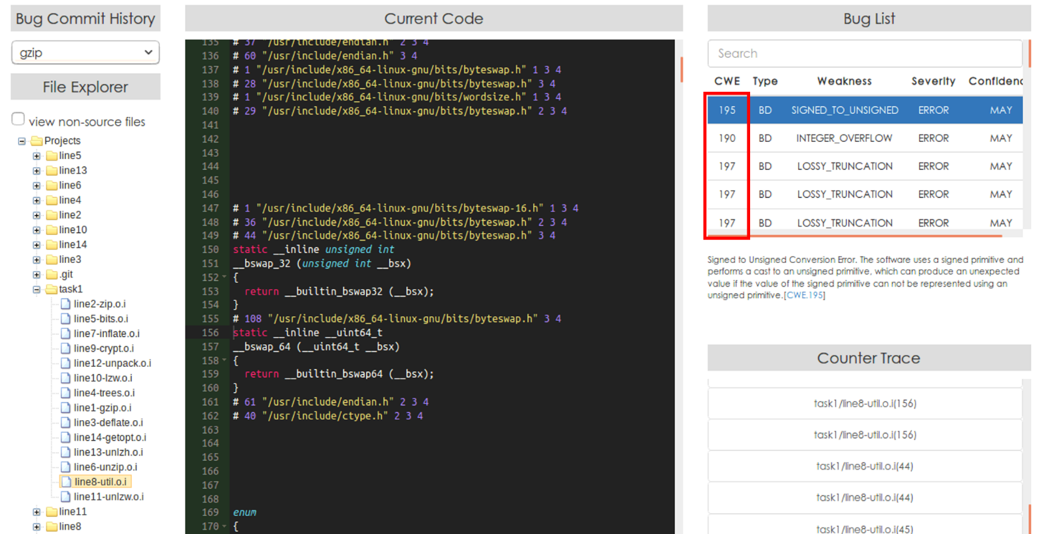Expand the line13 folder
Screen dimensions: 1041x534
click(37, 170)
